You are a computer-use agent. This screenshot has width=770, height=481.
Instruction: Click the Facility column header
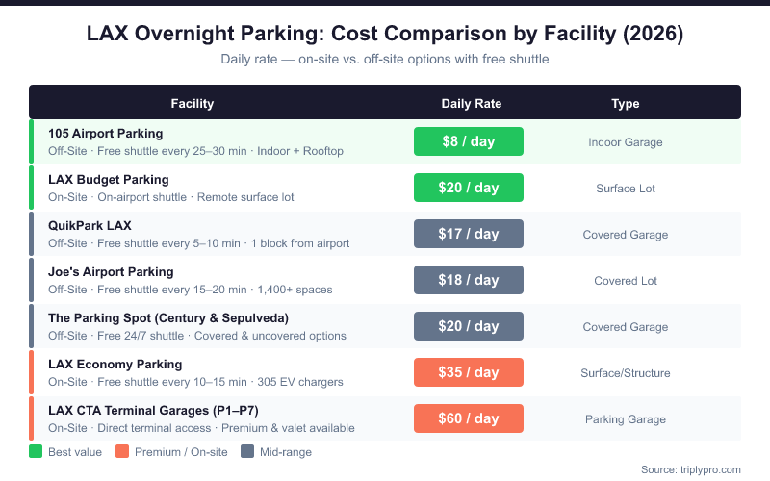pyautogui.click(x=192, y=104)
